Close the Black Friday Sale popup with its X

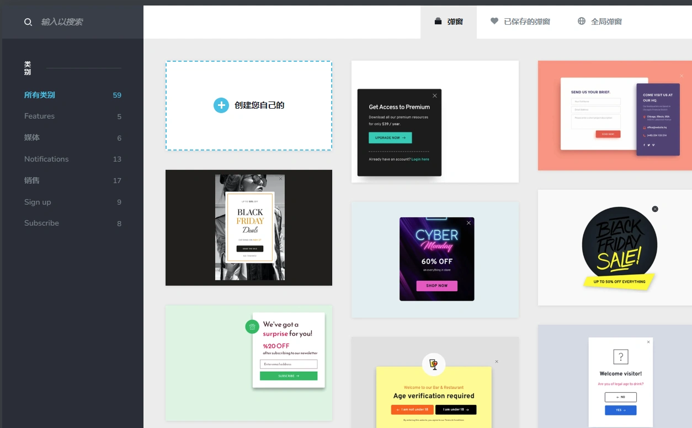click(655, 209)
